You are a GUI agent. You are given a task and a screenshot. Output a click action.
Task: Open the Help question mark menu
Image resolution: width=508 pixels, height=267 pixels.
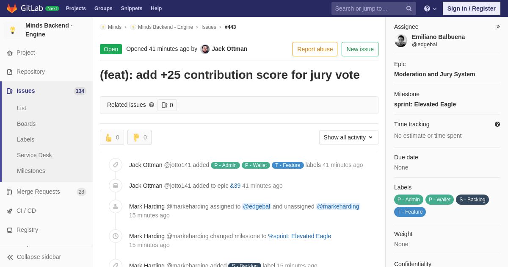click(x=430, y=8)
